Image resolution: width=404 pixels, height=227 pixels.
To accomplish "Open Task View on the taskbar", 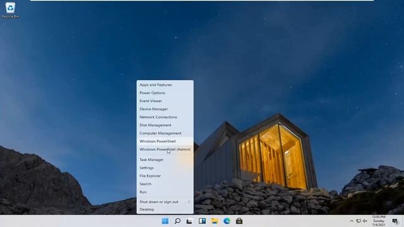I will click(x=189, y=221).
